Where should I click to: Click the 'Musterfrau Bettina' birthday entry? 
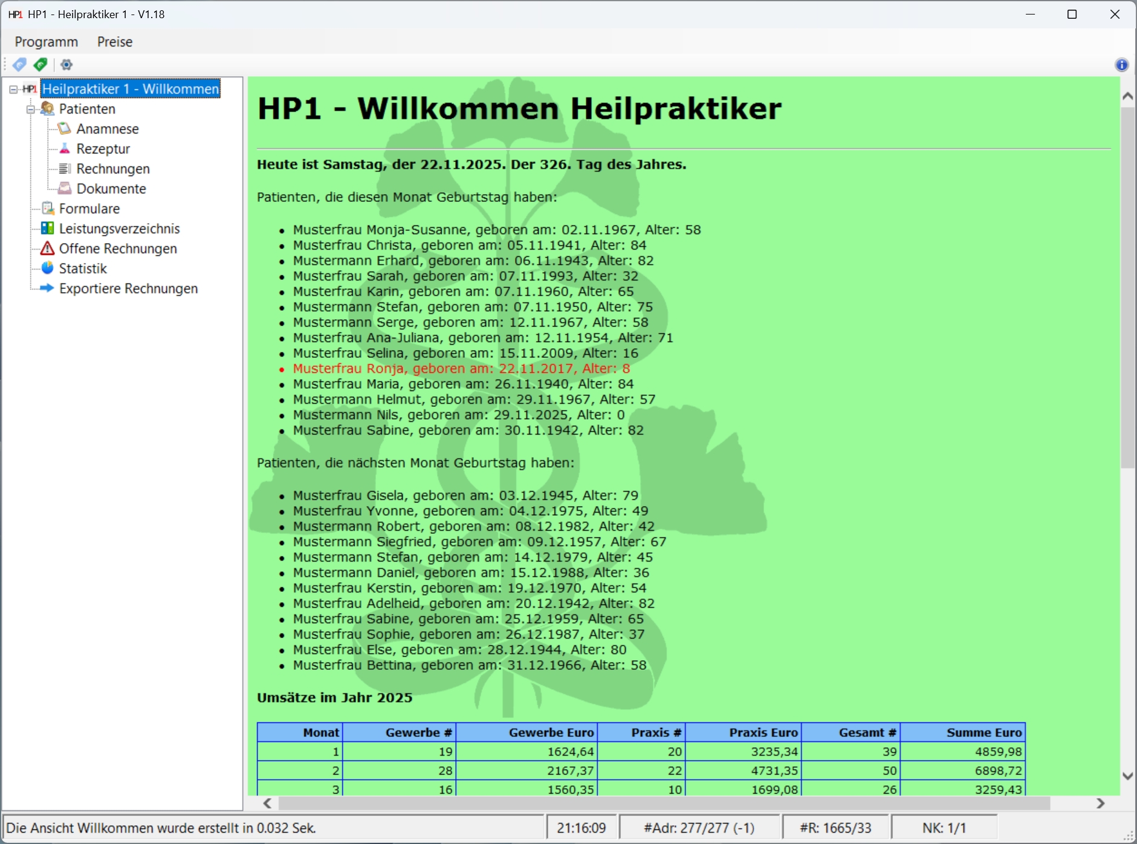pos(470,665)
